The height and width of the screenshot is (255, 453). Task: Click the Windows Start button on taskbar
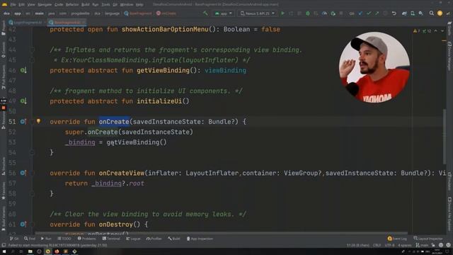click(4, 251)
